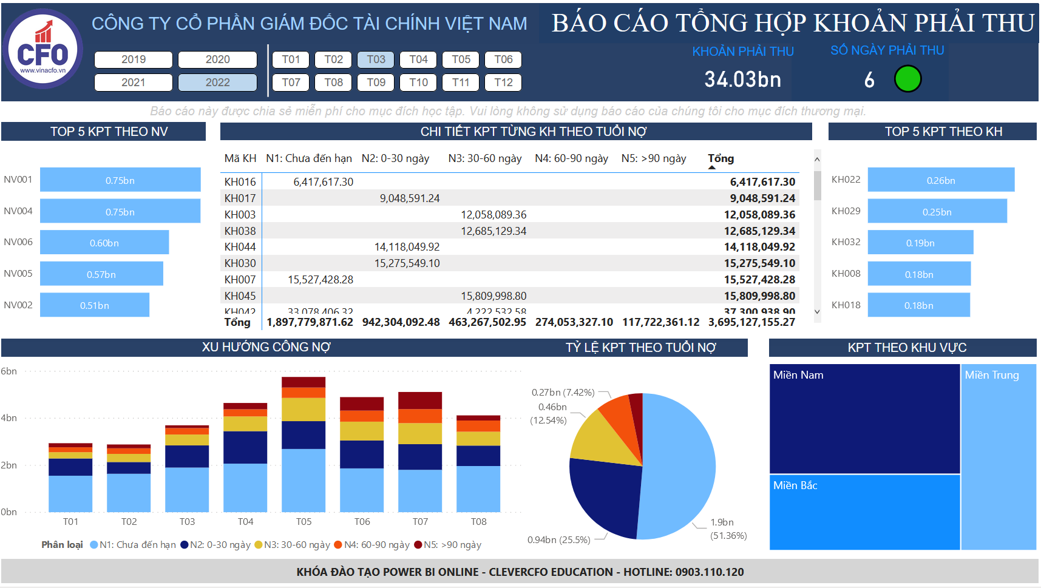Click T01 stacked bar in trend chart
Viewport: 1041px width, 588px height.
pyautogui.click(x=70, y=478)
